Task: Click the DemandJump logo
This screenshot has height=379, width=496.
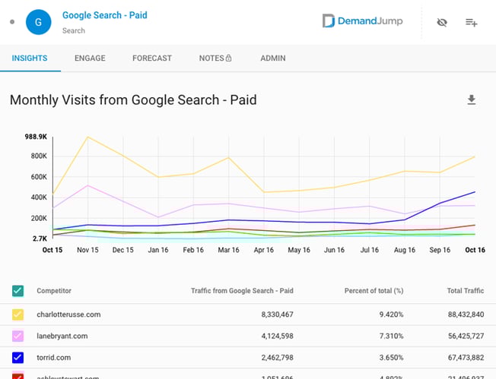Action: point(363,21)
